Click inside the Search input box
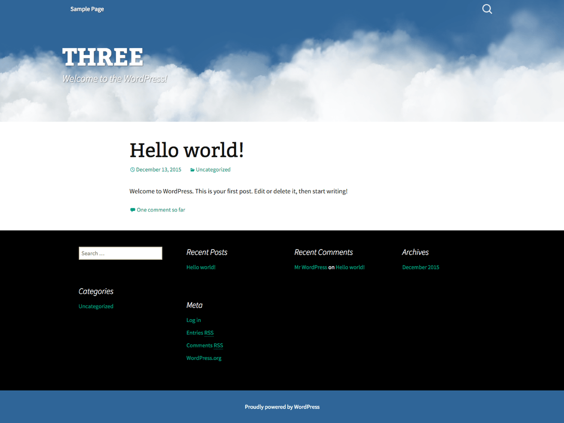The width and height of the screenshot is (564, 423). [120, 253]
